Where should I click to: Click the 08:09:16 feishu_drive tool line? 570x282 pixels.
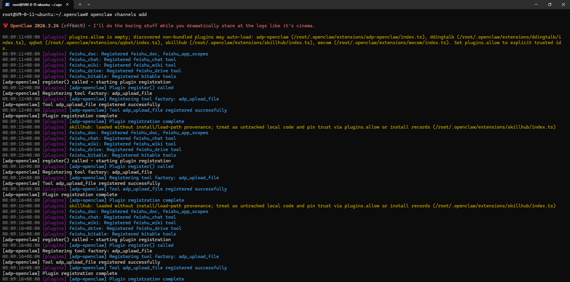click(x=92, y=228)
